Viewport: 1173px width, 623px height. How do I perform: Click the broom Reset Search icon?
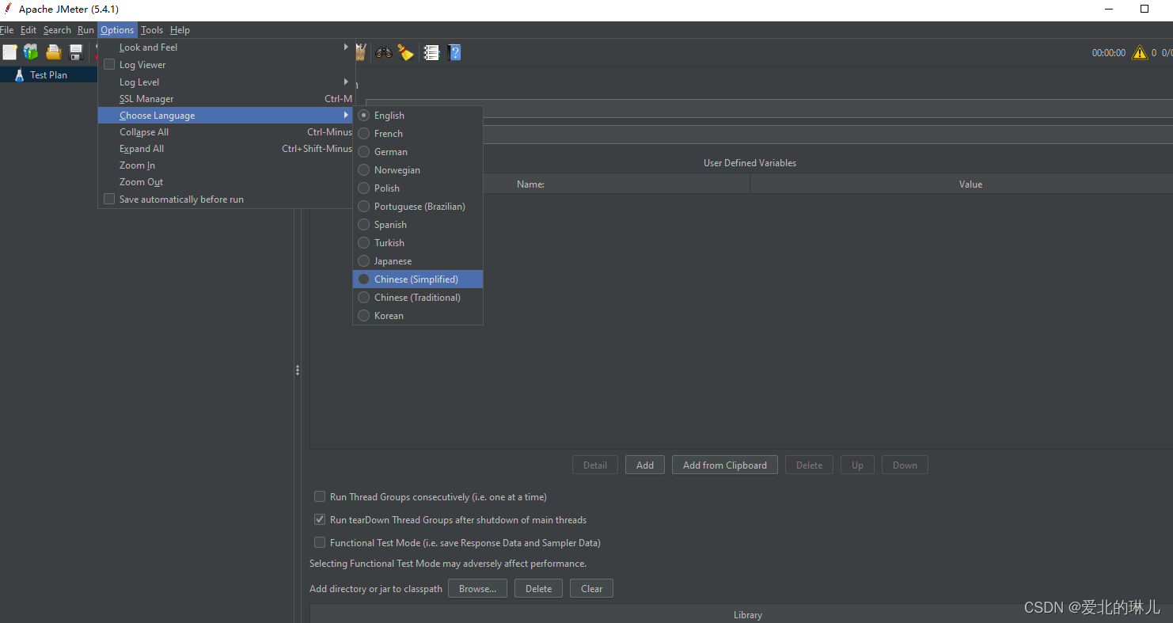pos(406,52)
